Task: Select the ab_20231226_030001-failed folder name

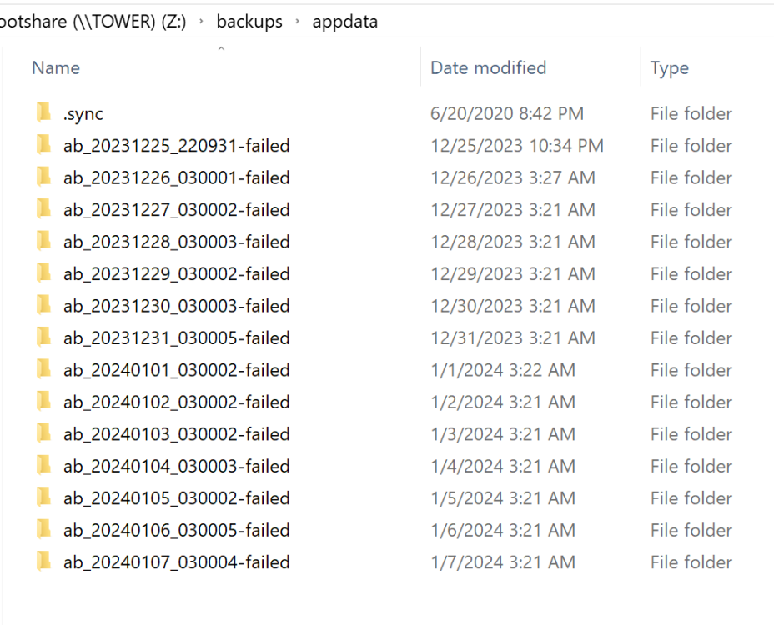Action: click(x=176, y=177)
